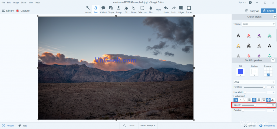Open the Edit menu
Viewport: 277px width, 129px height.
click(9, 2)
